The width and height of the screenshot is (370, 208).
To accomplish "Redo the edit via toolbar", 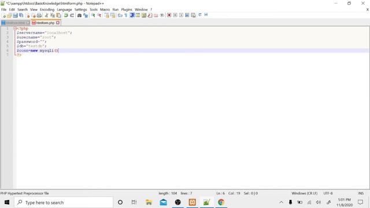I will [72, 16].
